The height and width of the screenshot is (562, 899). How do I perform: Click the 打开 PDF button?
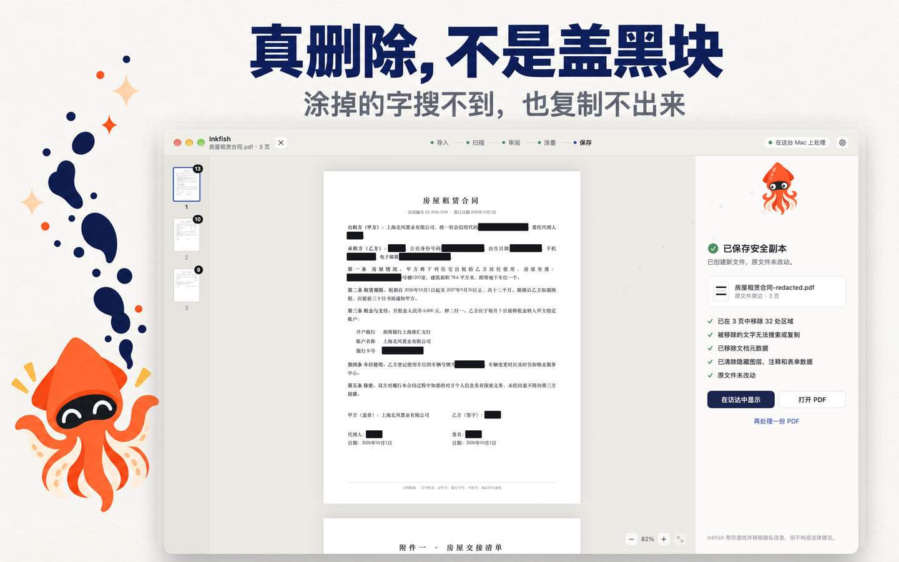coord(812,400)
